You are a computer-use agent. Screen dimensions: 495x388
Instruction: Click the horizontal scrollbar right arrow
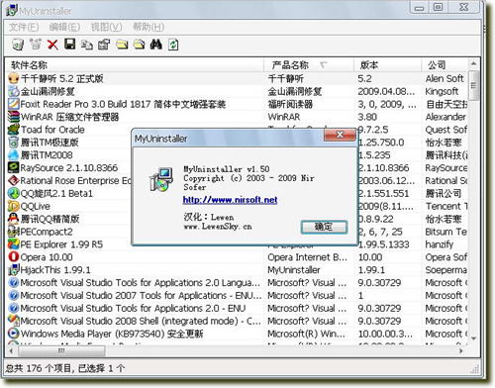(x=461, y=350)
